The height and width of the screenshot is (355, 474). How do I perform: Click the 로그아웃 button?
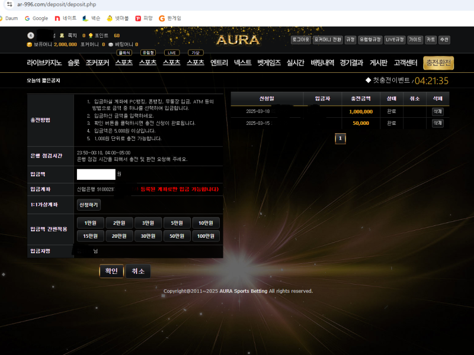(x=300, y=40)
